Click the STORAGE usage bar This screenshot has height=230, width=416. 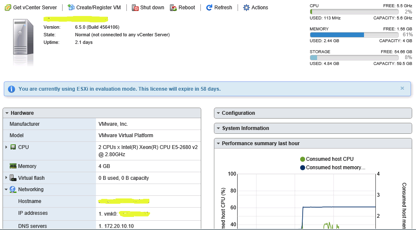354,57
